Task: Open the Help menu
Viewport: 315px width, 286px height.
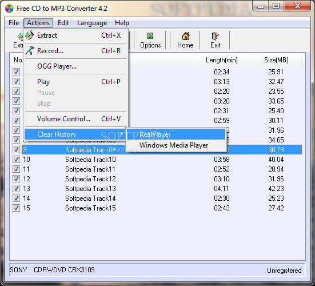Action: [122, 23]
